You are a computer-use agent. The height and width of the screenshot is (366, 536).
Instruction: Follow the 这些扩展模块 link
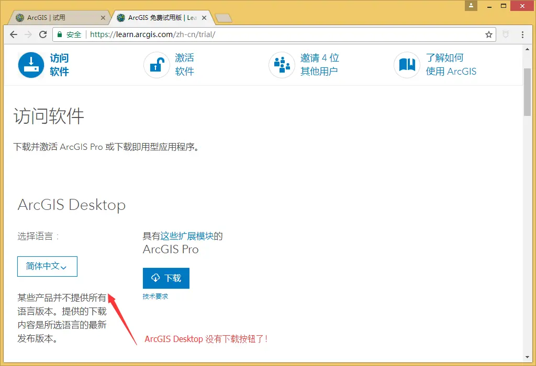[x=187, y=236]
